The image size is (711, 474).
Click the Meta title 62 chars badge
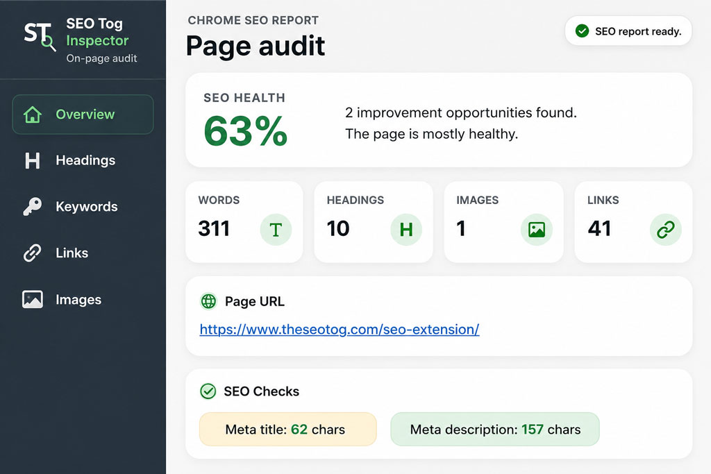(288, 429)
